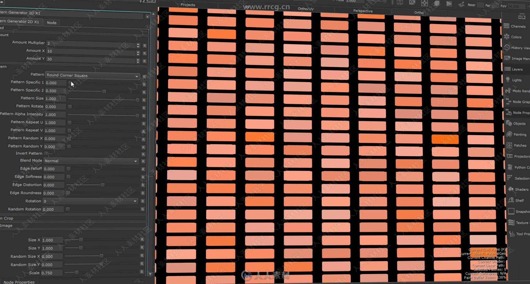Click the Edge Distortion slider handle
The width and height of the screenshot is (530, 284).
[x=103, y=185]
